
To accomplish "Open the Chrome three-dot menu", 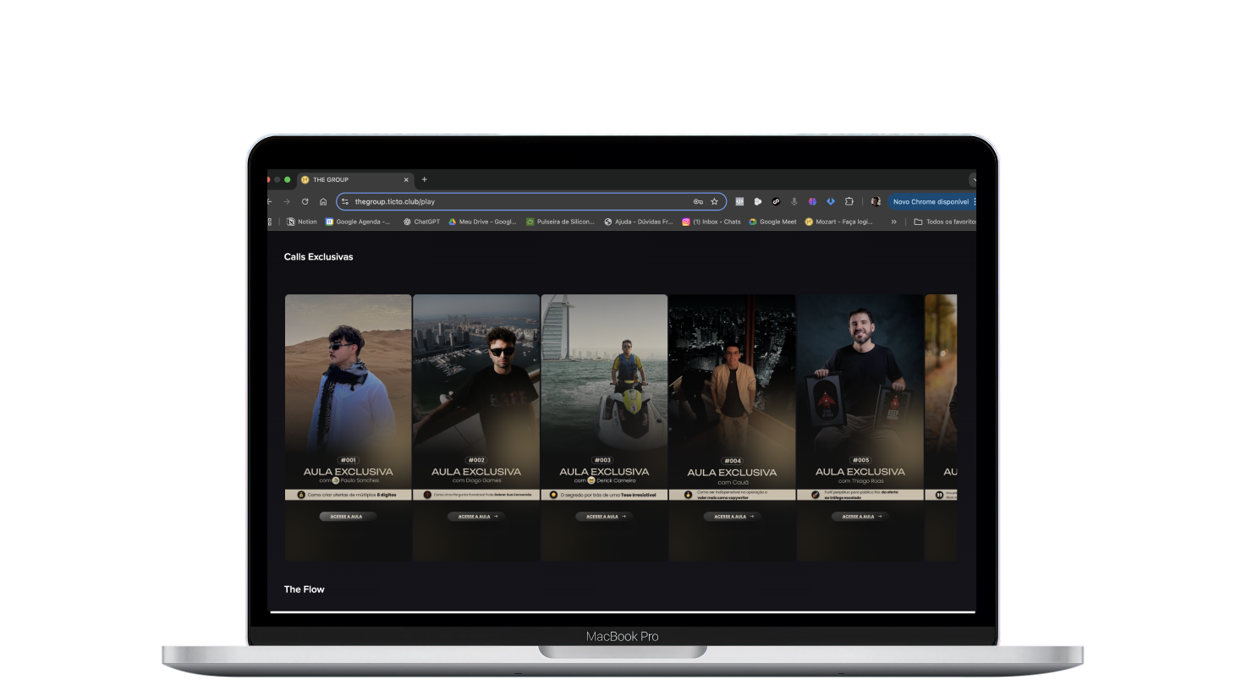I will (x=974, y=201).
